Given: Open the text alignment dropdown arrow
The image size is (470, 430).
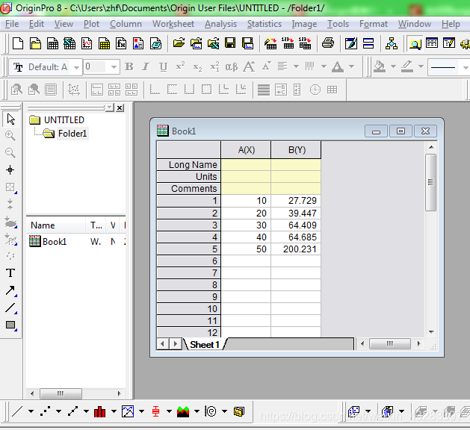Looking at the screenshot, I should point(296,66).
